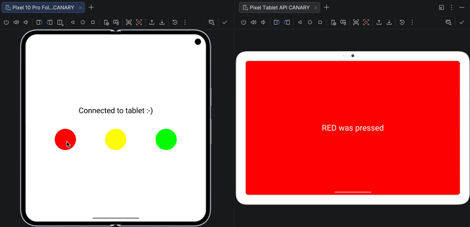
Task: Open fold posture dropdown on Pixel Fold toolbar
Action: point(60,22)
